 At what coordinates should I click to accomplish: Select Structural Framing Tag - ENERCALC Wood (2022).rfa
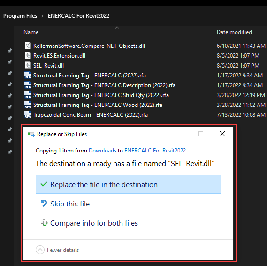click(x=98, y=105)
